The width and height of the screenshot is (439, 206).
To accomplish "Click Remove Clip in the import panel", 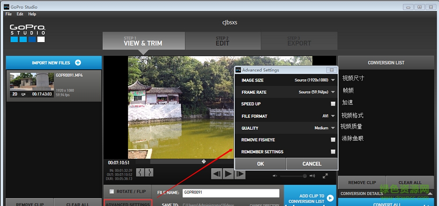I will (30, 202).
